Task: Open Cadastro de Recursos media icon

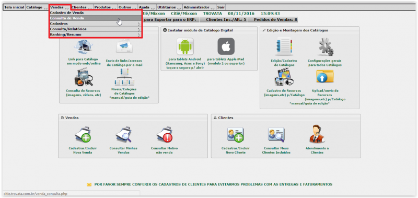Action: [x=284, y=77]
